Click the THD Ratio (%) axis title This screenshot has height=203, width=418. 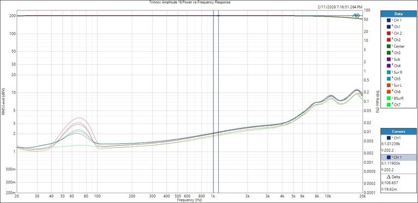[378, 101]
